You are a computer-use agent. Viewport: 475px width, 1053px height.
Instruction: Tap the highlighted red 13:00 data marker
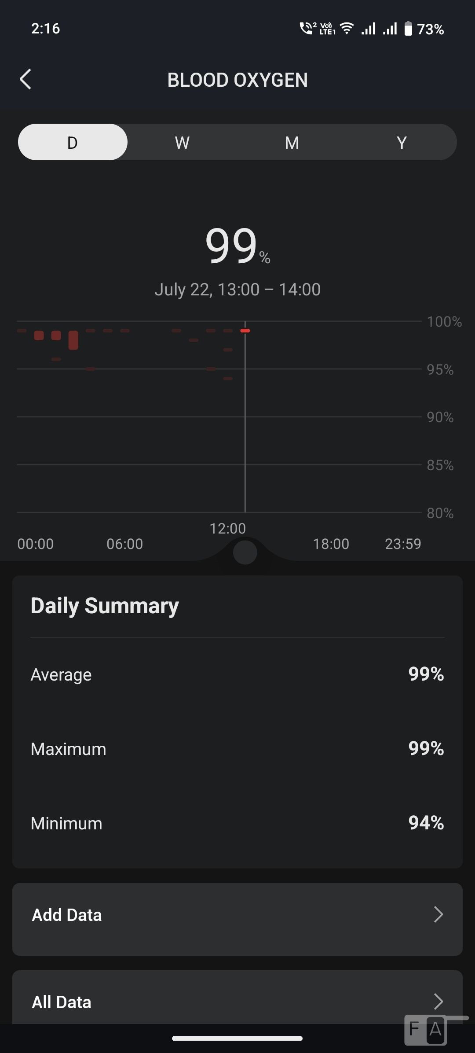click(x=245, y=331)
